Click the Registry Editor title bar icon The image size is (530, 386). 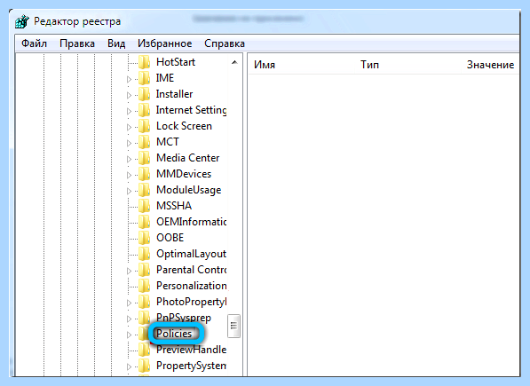[x=22, y=21]
